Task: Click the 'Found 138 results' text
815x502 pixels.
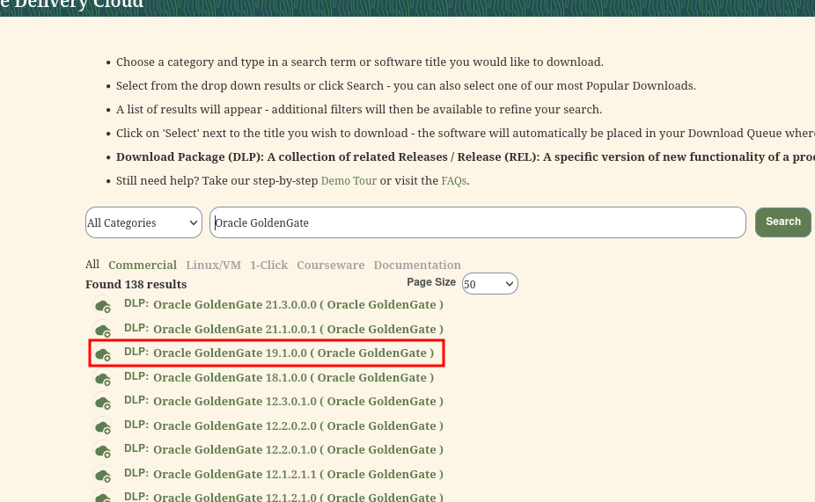Action: pyautogui.click(x=136, y=285)
